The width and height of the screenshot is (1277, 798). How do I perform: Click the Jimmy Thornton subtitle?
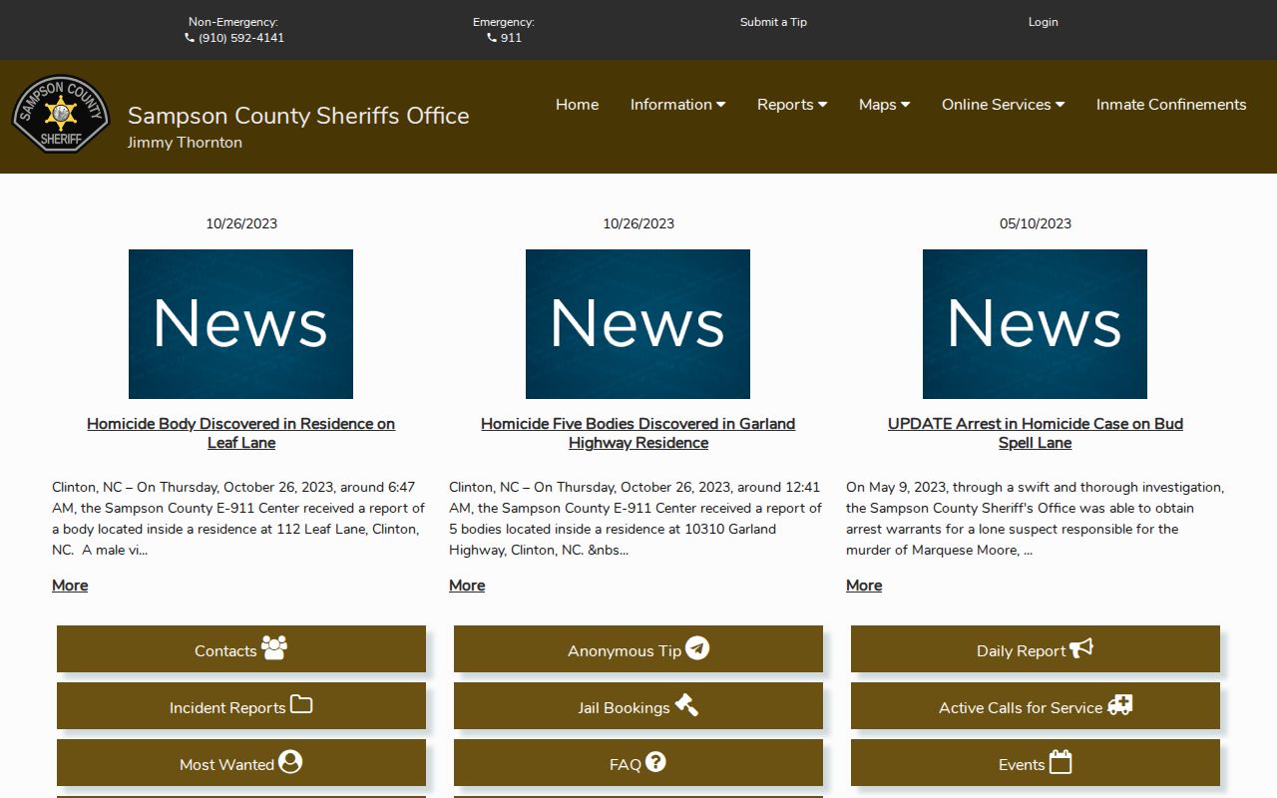click(x=185, y=143)
